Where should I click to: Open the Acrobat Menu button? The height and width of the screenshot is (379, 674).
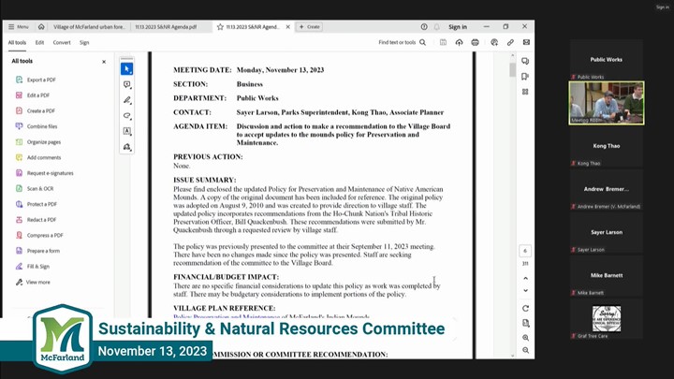[19, 26]
